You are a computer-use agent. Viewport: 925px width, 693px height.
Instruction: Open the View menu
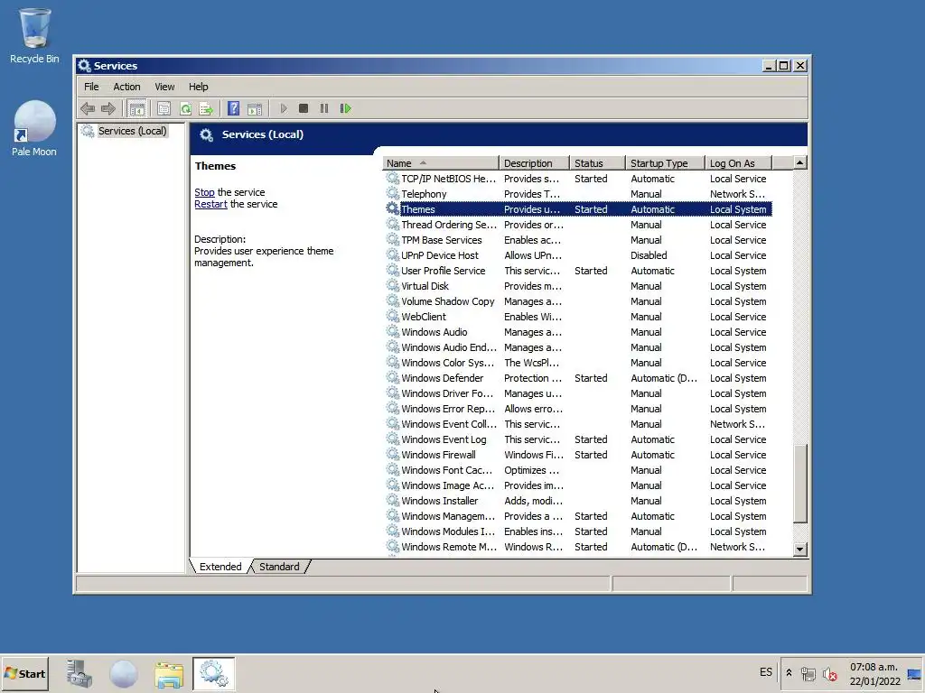[164, 87]
